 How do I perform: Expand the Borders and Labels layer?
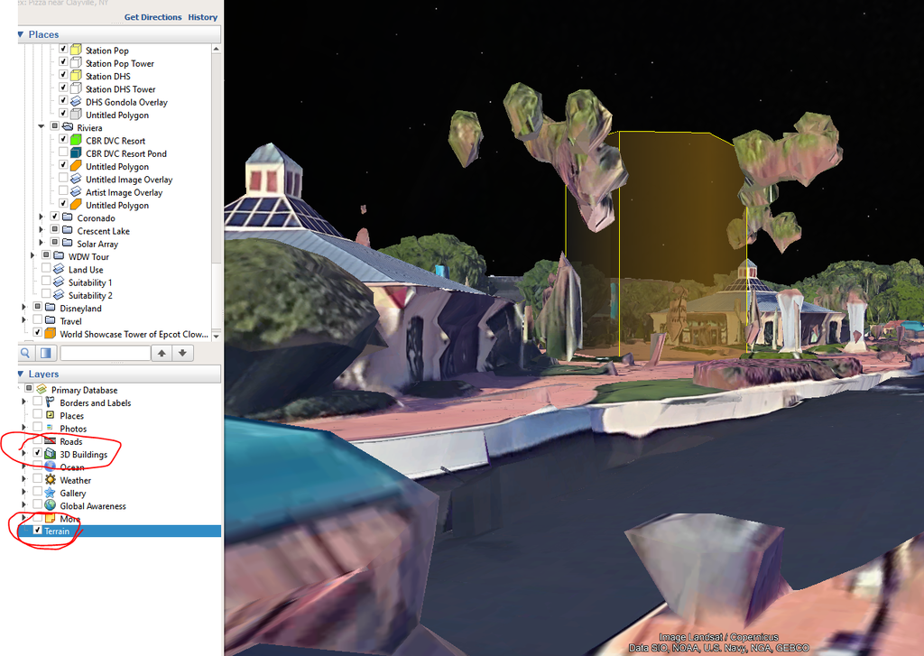click(x=24, y=402)
